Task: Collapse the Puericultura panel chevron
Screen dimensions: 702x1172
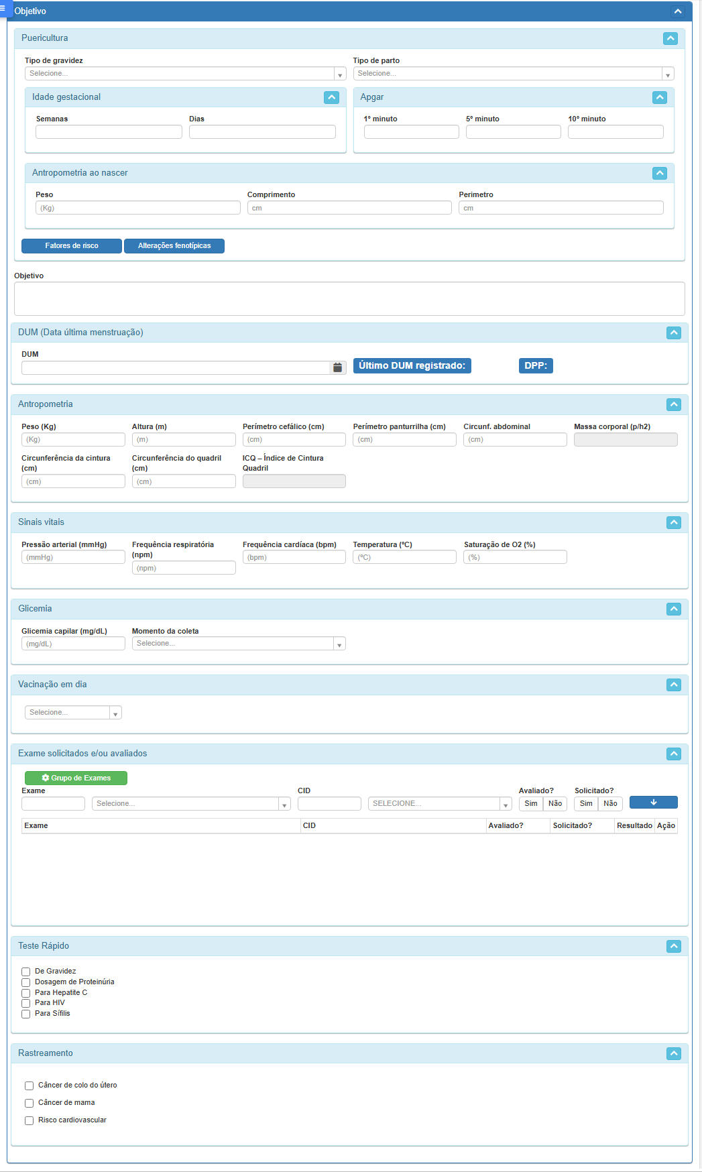Action: [670, 39]
